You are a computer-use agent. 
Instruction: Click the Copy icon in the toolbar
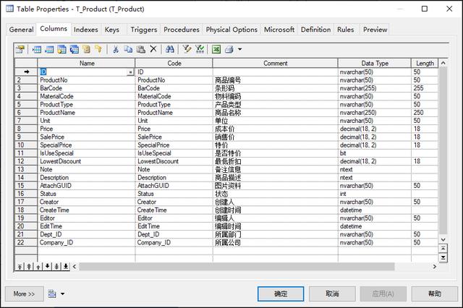128,49
